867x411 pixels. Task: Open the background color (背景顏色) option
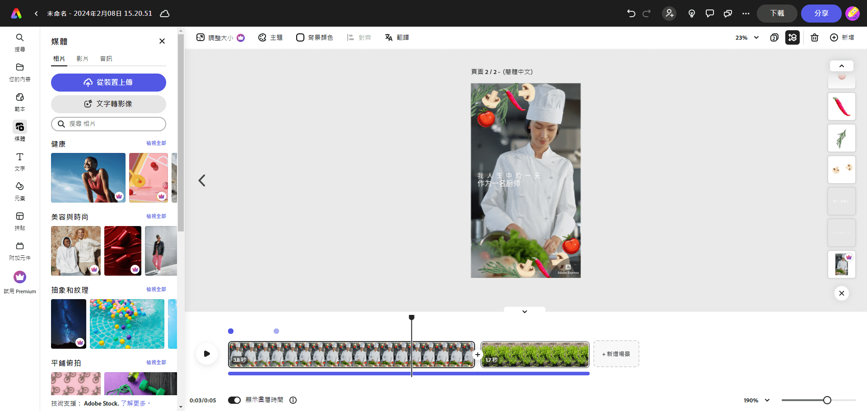coord(314,37)
